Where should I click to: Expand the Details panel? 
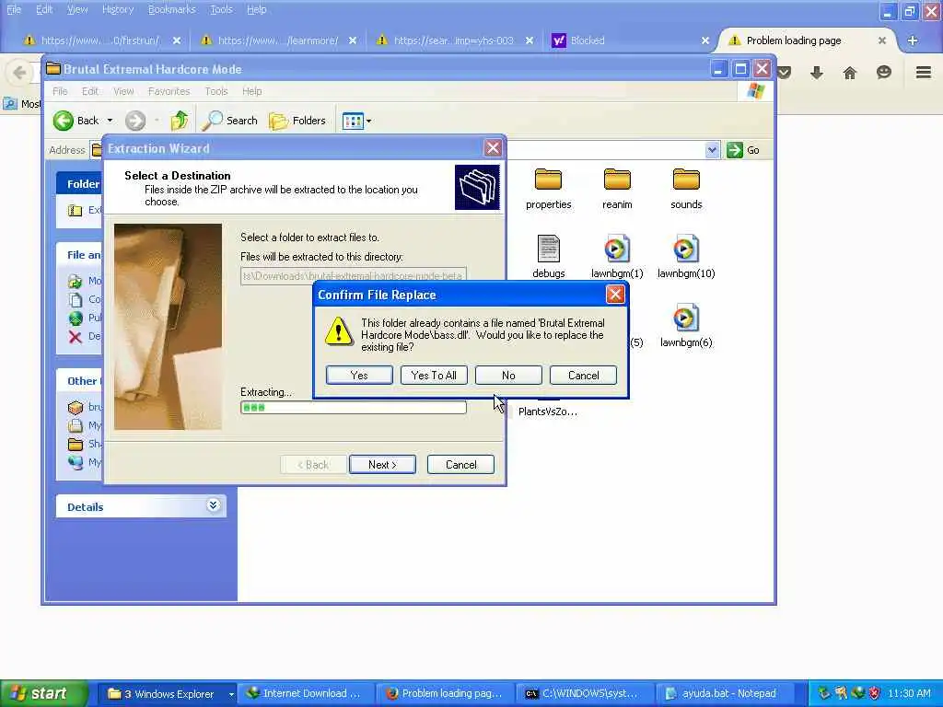click(x=213, y=505)
